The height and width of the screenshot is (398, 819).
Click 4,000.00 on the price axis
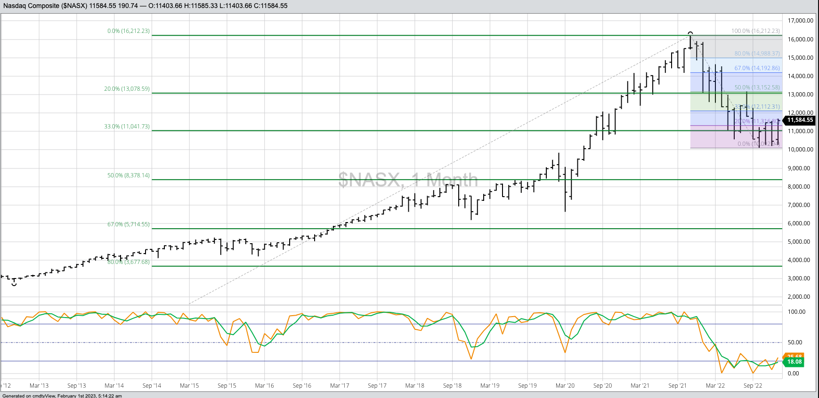click(x=800, y=260)
